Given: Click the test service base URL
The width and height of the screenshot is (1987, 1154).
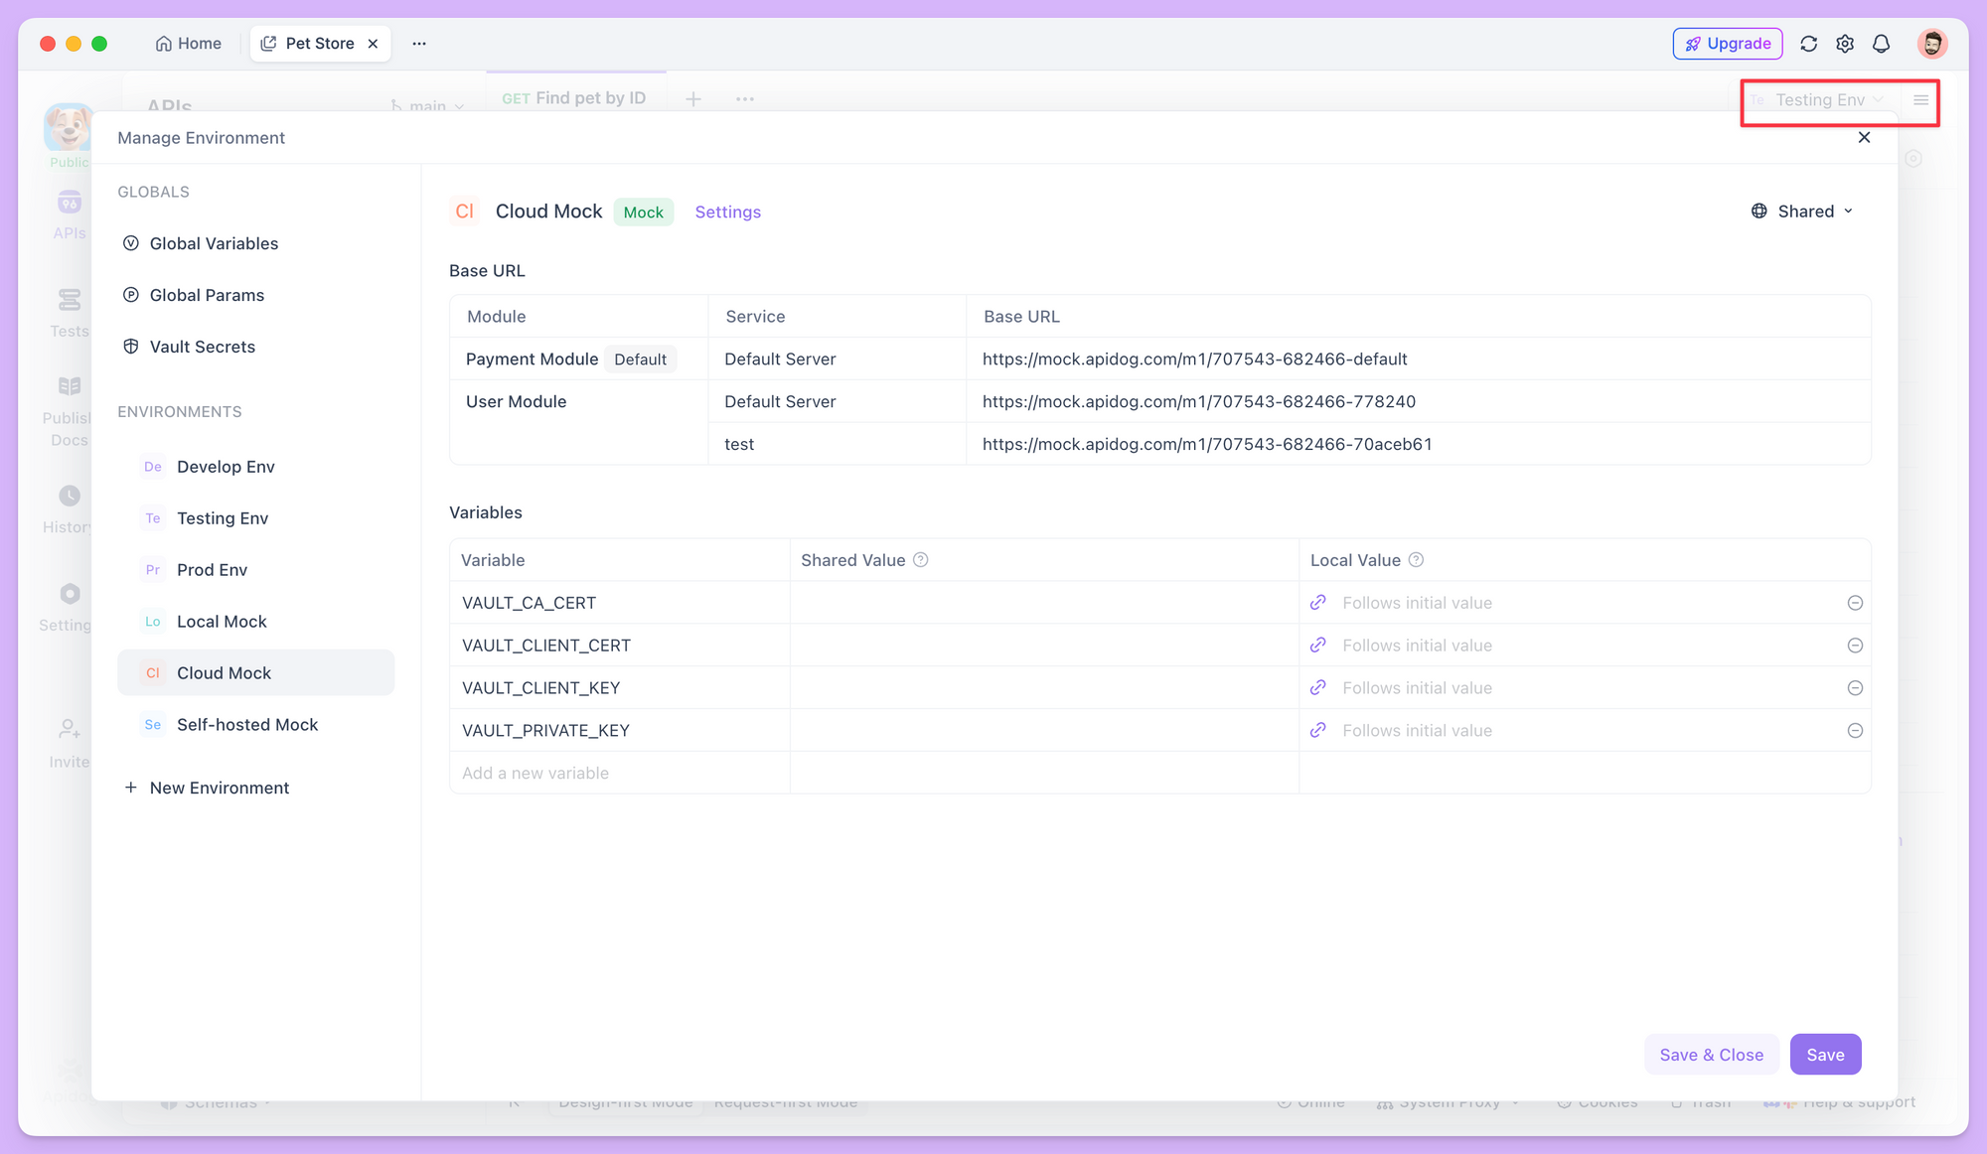Looking at the screenshot, I should (1207, 444).
